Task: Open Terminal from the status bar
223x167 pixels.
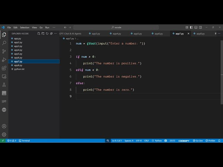Action: click(24, 141)
